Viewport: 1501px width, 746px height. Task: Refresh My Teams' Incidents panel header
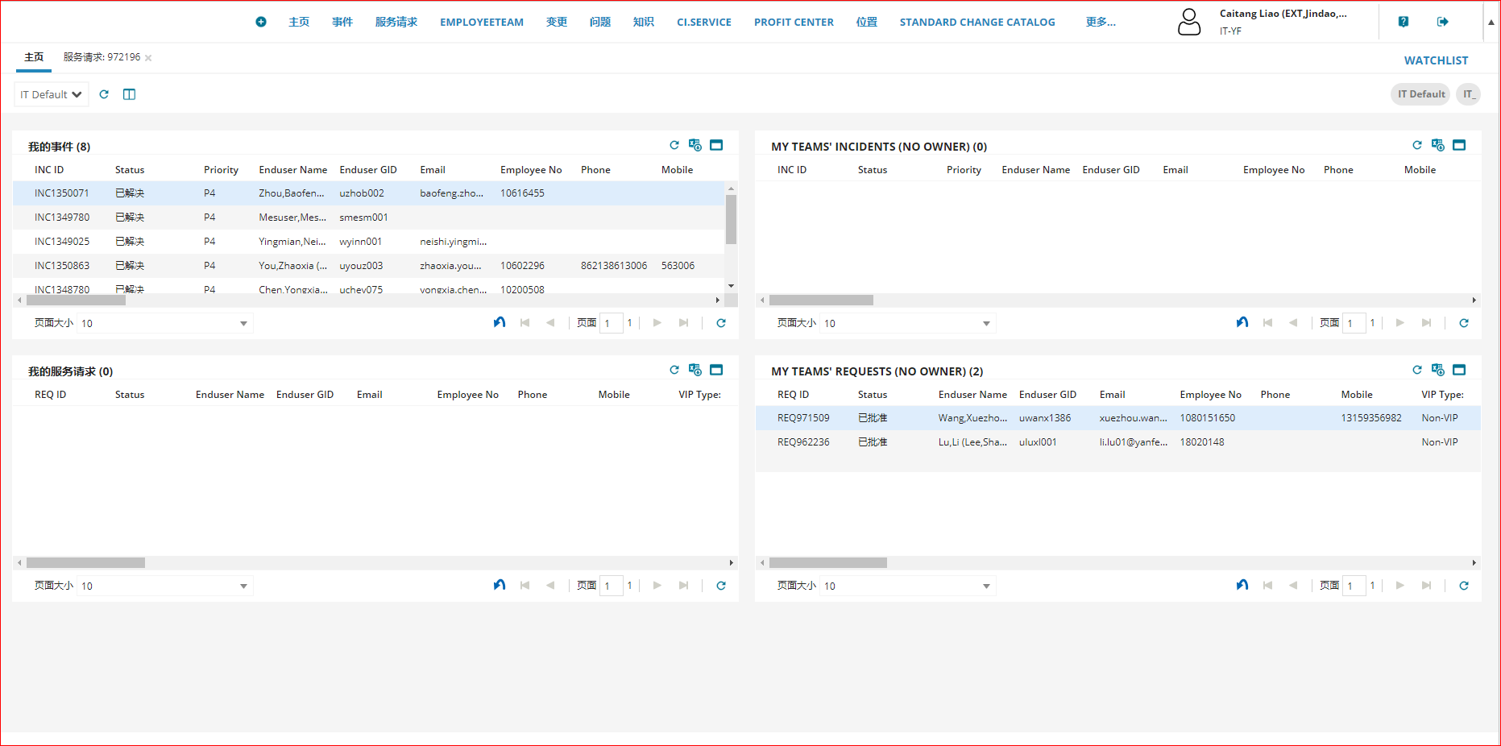pyautogui.click(x=1417, y=145)
